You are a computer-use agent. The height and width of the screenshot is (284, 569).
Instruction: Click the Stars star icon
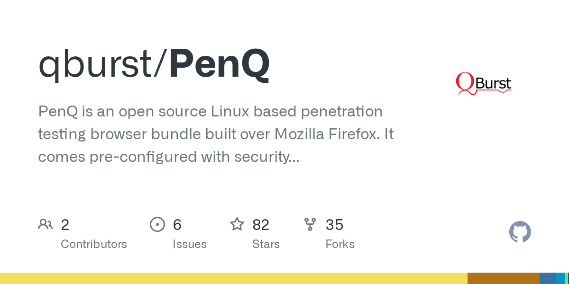pyautogui.click(x=237, y=224)
